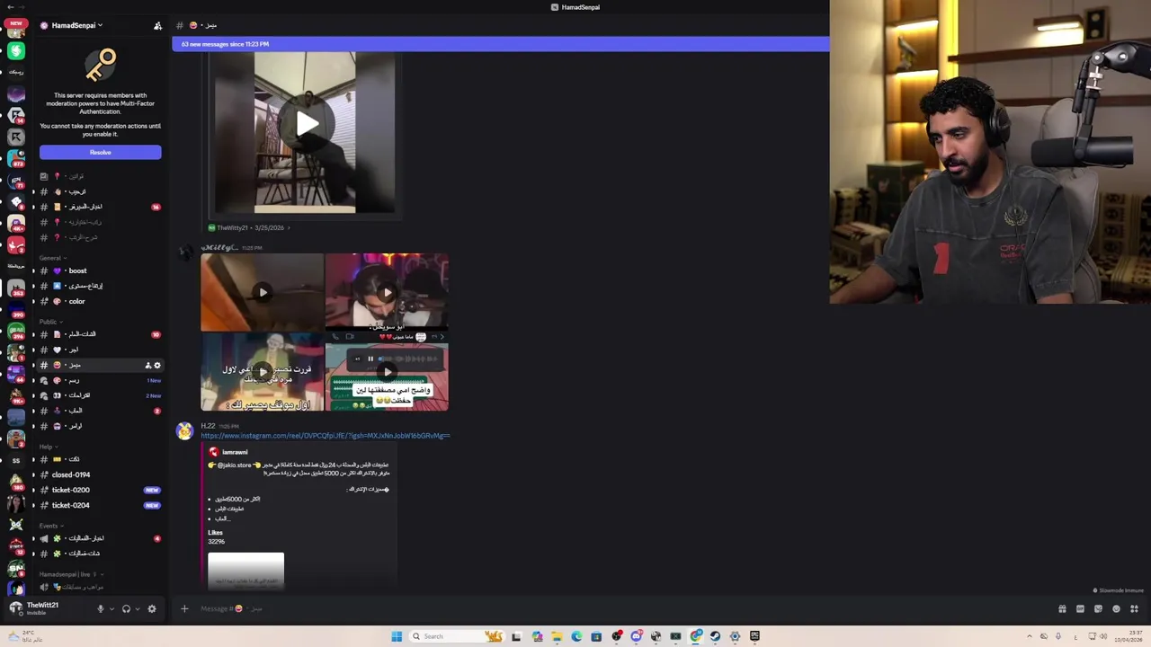The width and height of the screenshot is (1151, 647).
Task: Play the large top video
Action: pos(307,124)
